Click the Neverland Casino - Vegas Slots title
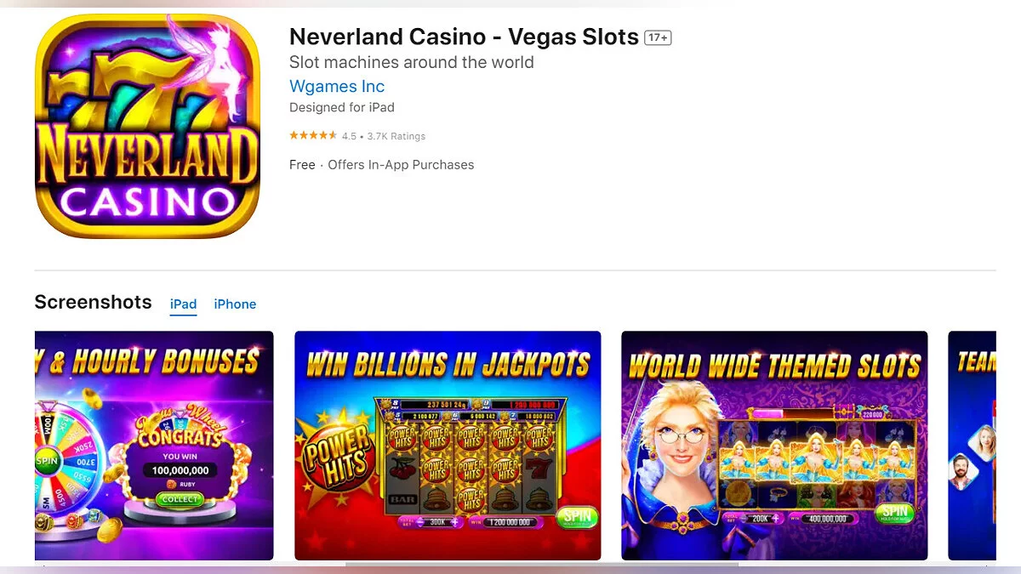 coord(464,37)
